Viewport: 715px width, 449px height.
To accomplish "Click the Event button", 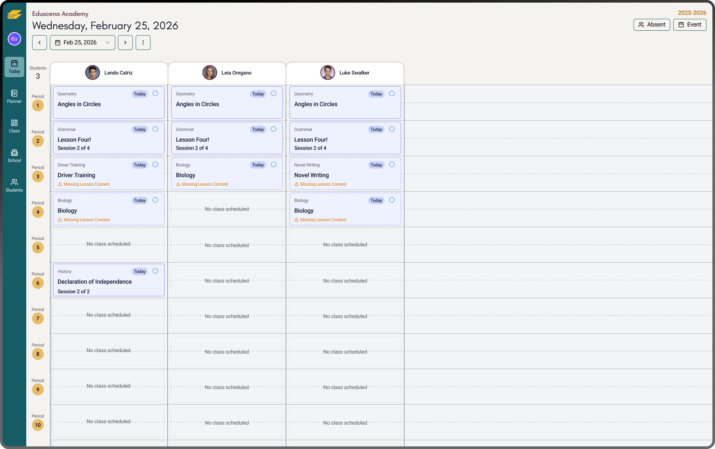I will pos(689,25).
